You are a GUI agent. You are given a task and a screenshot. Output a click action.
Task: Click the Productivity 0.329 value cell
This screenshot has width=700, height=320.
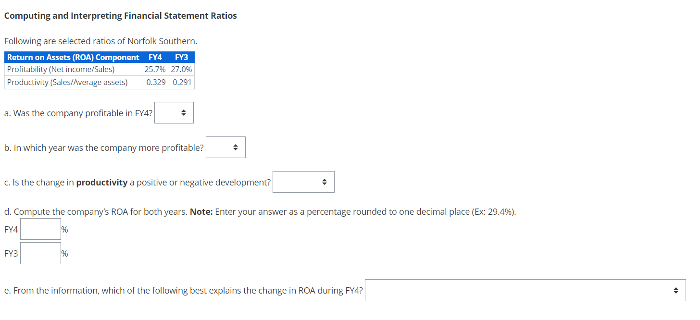pos(155,82)
